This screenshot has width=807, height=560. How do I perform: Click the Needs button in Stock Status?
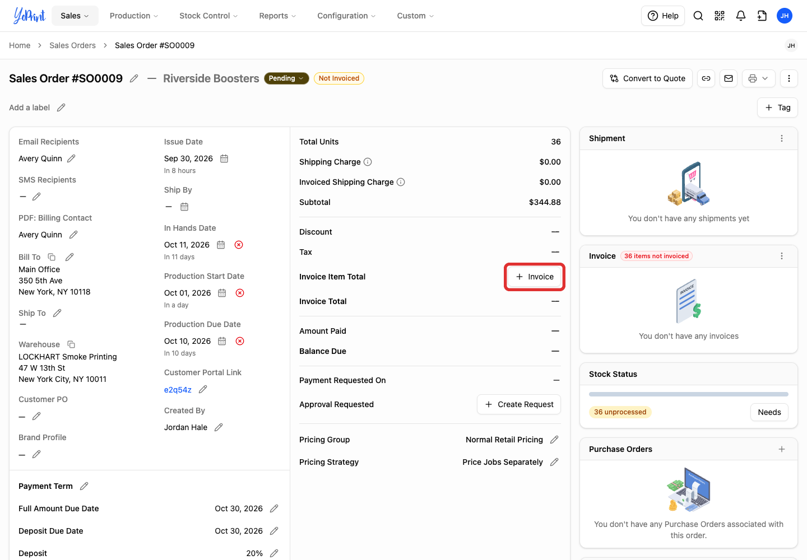click(x=769, y=412)
